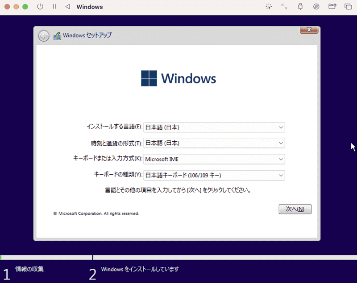
Task: Open the キーボードの種類 dropdown
Action: click(214, 175)
